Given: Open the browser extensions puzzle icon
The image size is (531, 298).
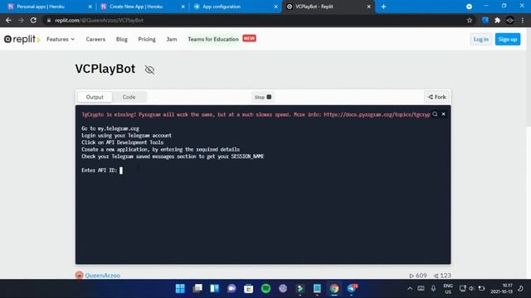Looking at the screenshot, I should [498, 20].
